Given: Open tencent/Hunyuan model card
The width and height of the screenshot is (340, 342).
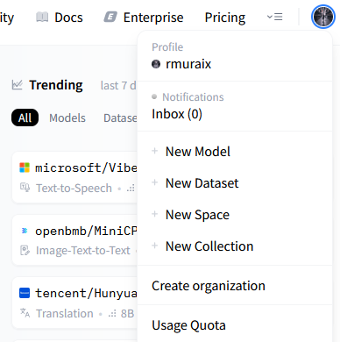Looking at the screenshot, I should [74, 303].
